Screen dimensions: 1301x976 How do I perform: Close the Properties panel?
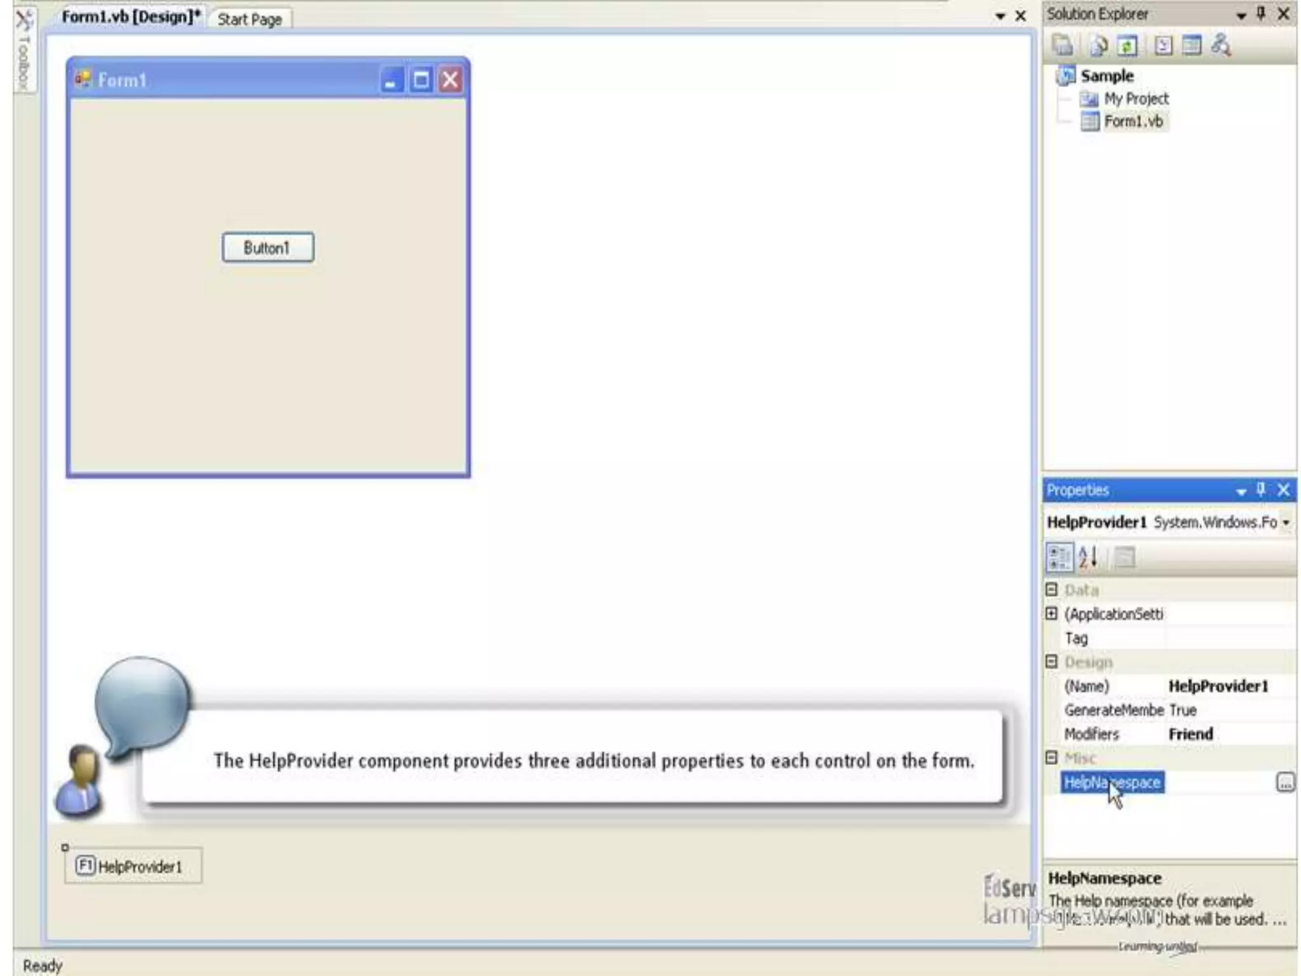1283,490
